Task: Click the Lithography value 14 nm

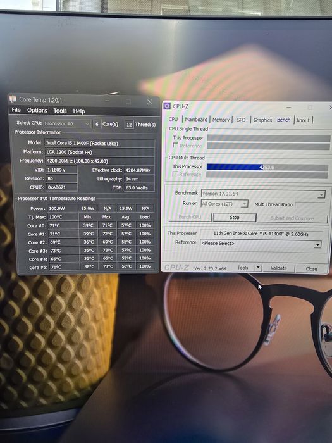Action: [139, 179]
